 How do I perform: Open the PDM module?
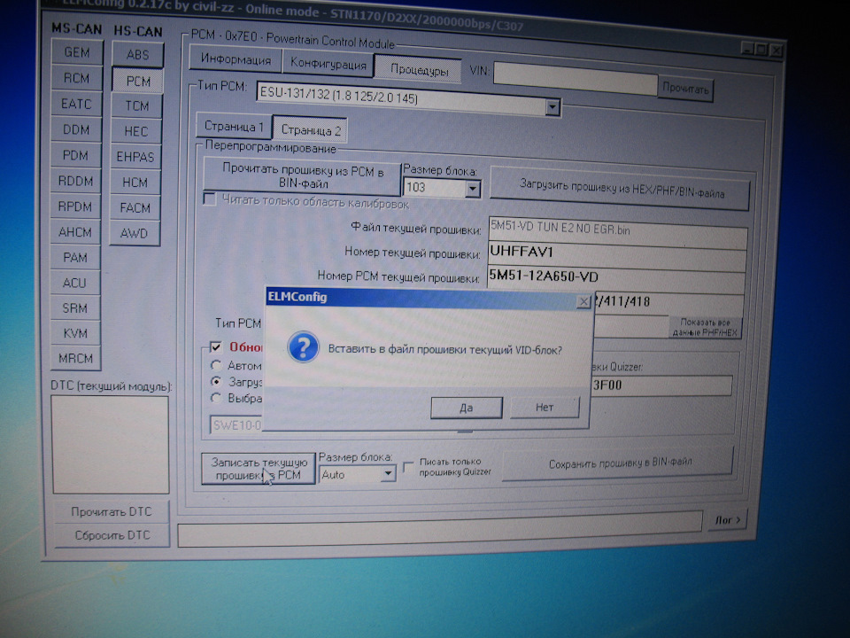point(75,155)
